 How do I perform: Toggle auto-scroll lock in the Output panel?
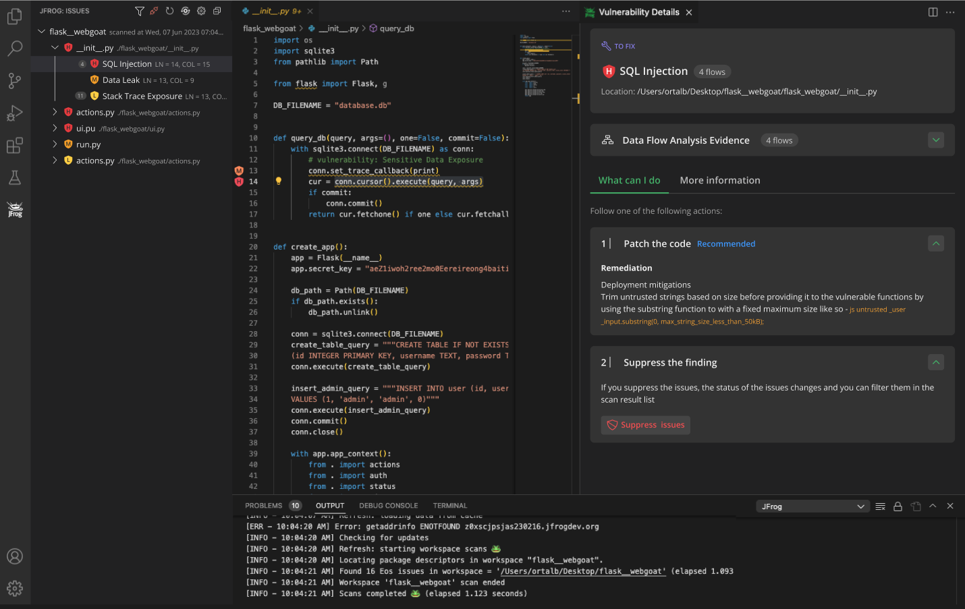(x=898, y=506)
